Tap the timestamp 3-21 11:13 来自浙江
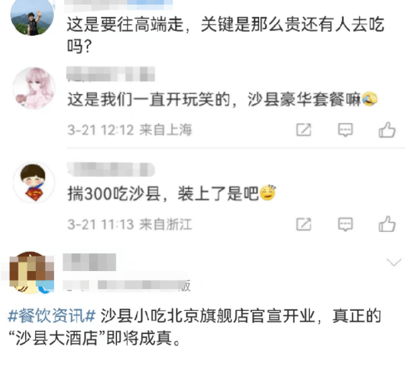This screenshot has height=365, width=406. [130, 224]
